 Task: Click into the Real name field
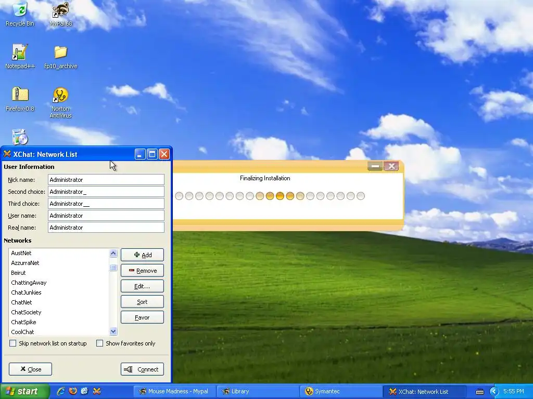point(106,228)
